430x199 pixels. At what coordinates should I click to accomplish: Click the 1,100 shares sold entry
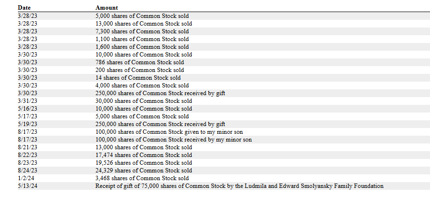[x=142, y=39]
